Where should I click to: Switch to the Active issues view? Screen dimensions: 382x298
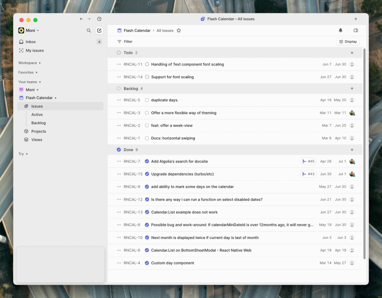pyautogui.click(x=37, y=114)
